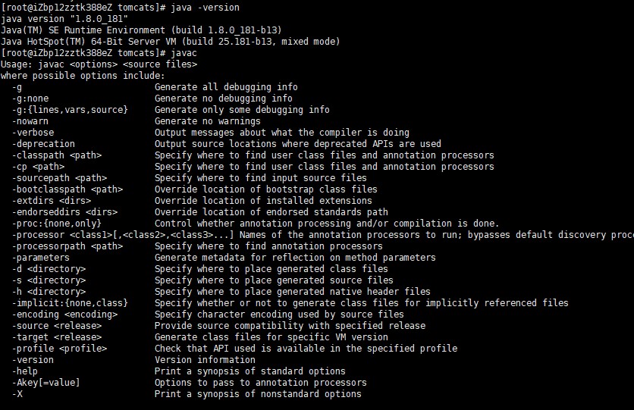Click the "-Akey[=value]" option text
Screen dimensions: 634x410
pos(46,383)
